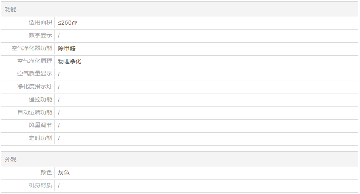Click the 自动运转功能 label

coord(34,113)
